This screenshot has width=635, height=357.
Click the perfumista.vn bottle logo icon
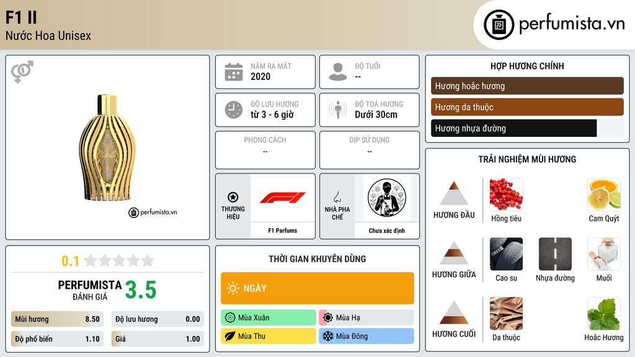[499, 25]
